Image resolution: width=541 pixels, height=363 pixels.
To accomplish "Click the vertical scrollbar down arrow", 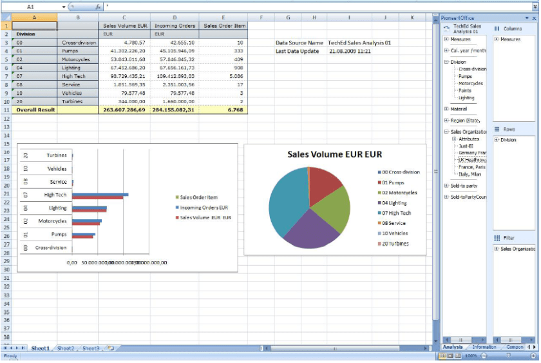I will click(436, 341).
